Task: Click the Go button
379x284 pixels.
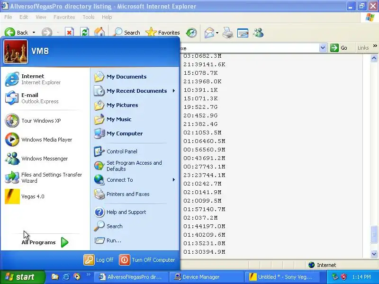Action: tap(339, 48)
